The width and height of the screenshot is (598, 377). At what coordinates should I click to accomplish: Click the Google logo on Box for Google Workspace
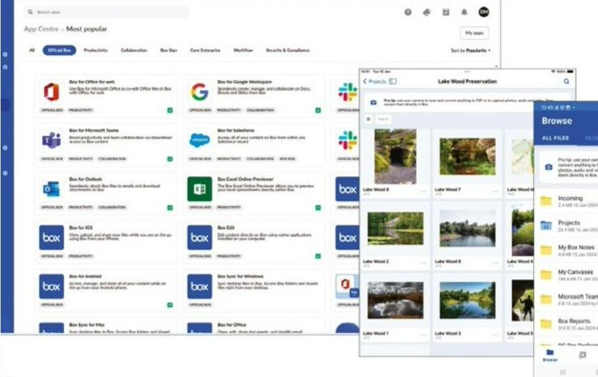point(200,92)
